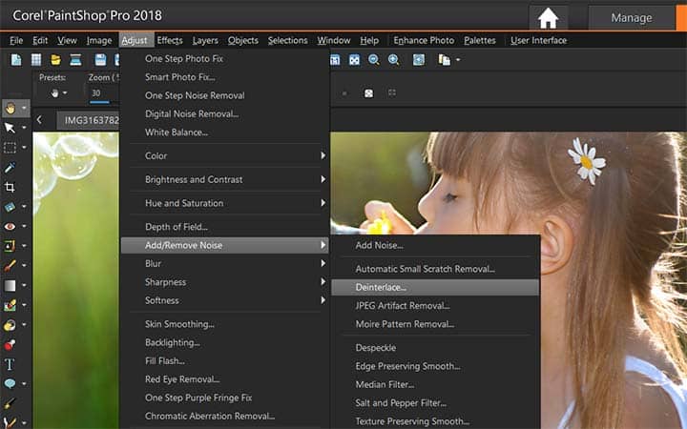Open the Selections menu
This screenshot has width=687, height=429.
[x=287, y=40]
